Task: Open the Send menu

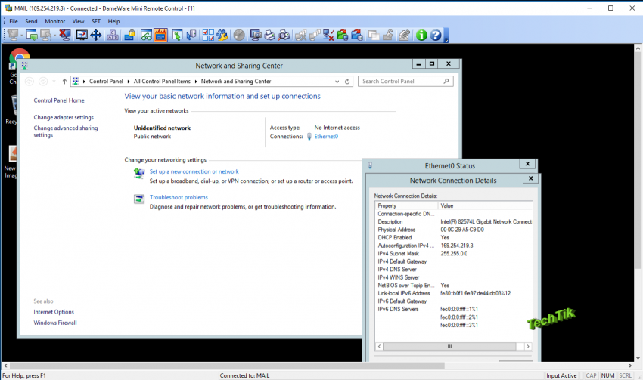Action: click(31, 21)
